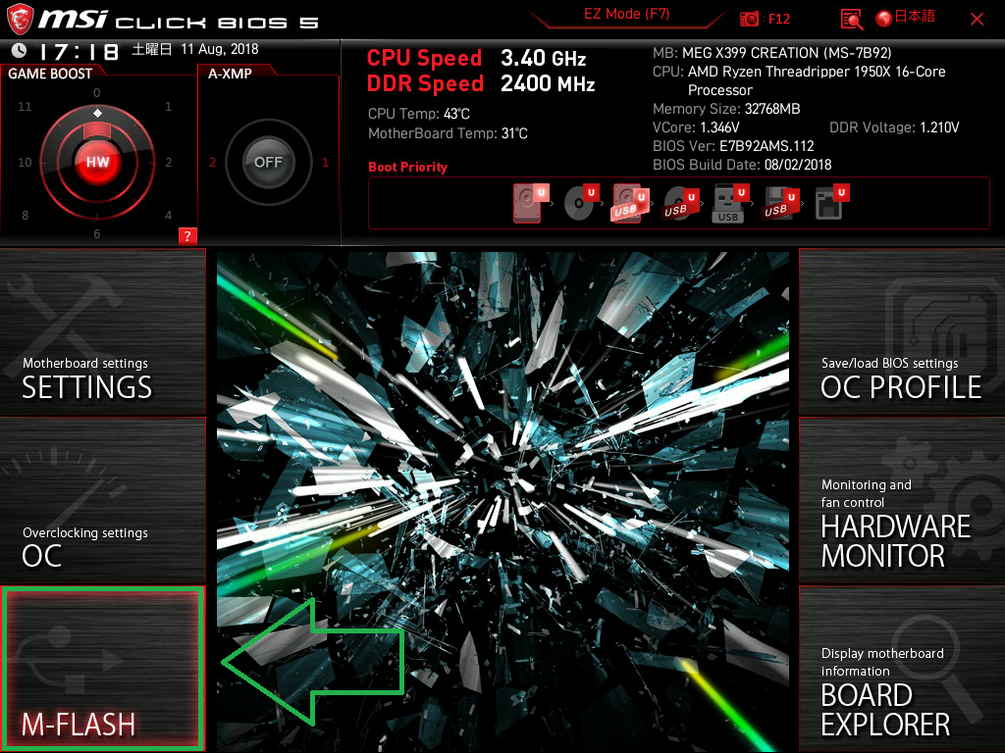Click the AMD Ryzen Threadripper 1950X CPU line
Image resolution: width=1005 pixels, height=753 pixels.
pos(799,80)
